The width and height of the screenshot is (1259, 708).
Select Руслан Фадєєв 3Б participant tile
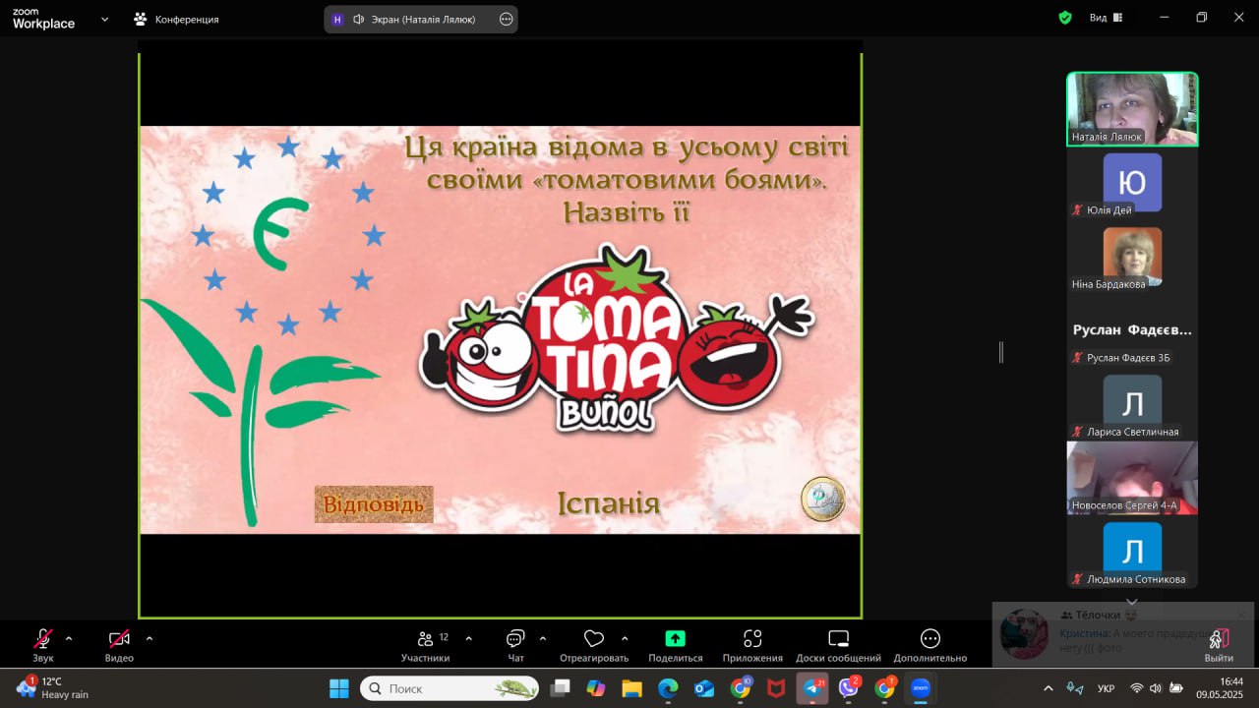click(x=1132, y=332)
